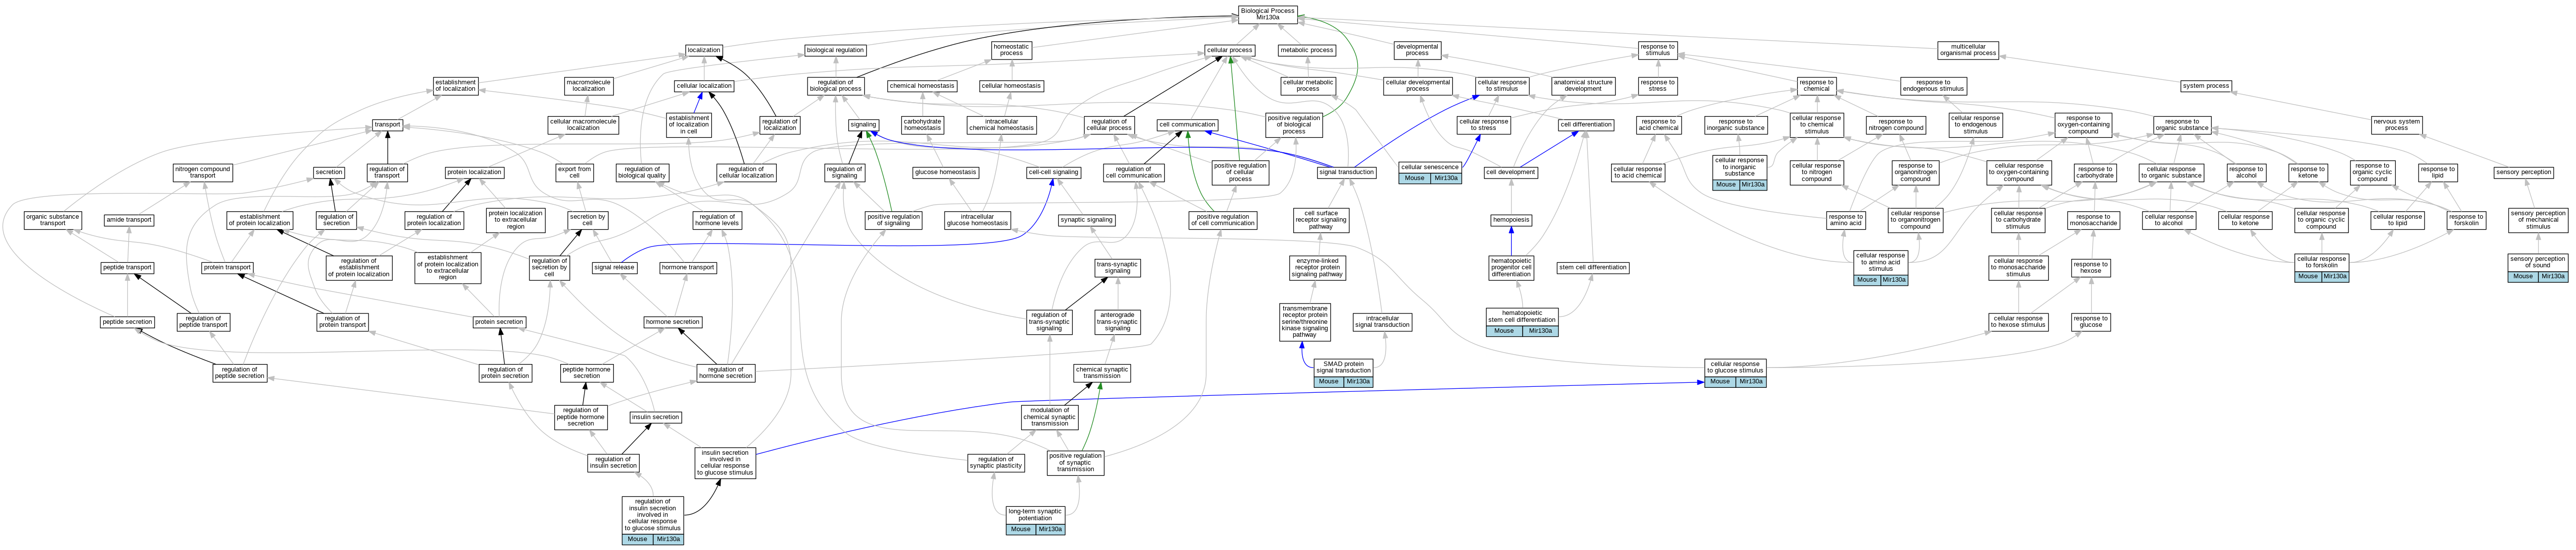Screen dimensions: 2576x550
Task: Select the 'cell differentiation' node
Action: coord(1586,125)
